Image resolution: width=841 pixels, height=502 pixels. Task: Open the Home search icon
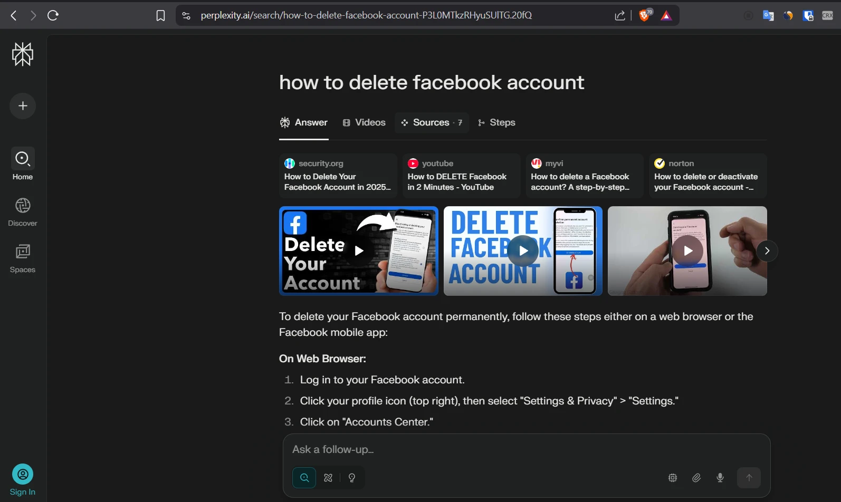[23, 158]
